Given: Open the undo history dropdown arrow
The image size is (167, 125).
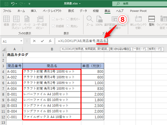Looking at the screenshot, I should coord(16,4).
